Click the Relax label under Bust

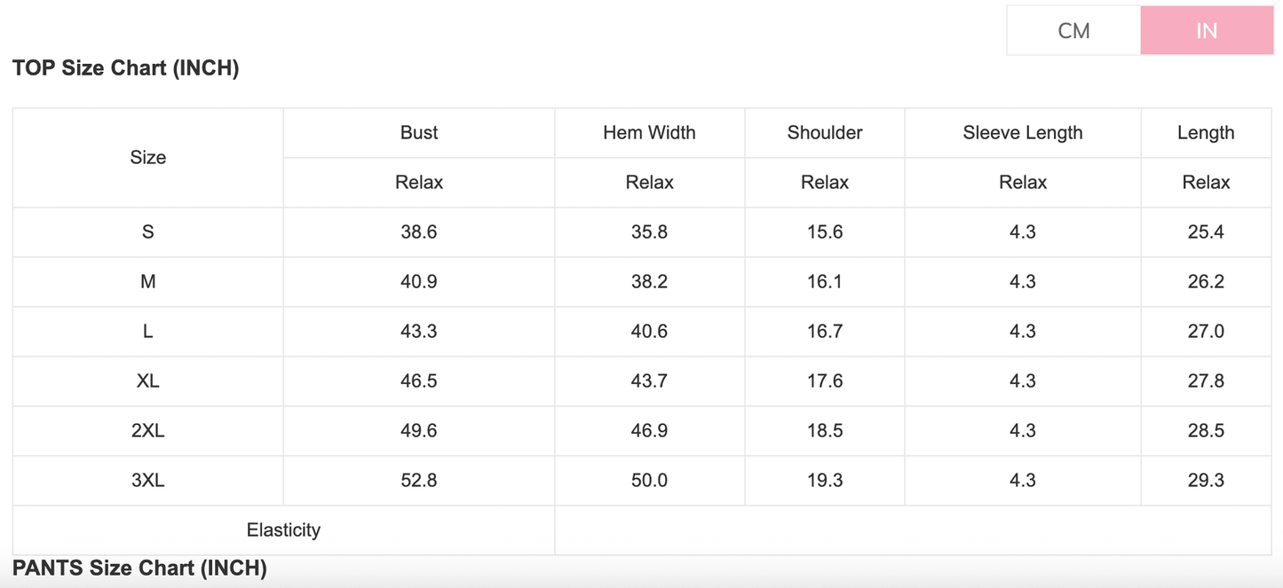coord(419,183)
